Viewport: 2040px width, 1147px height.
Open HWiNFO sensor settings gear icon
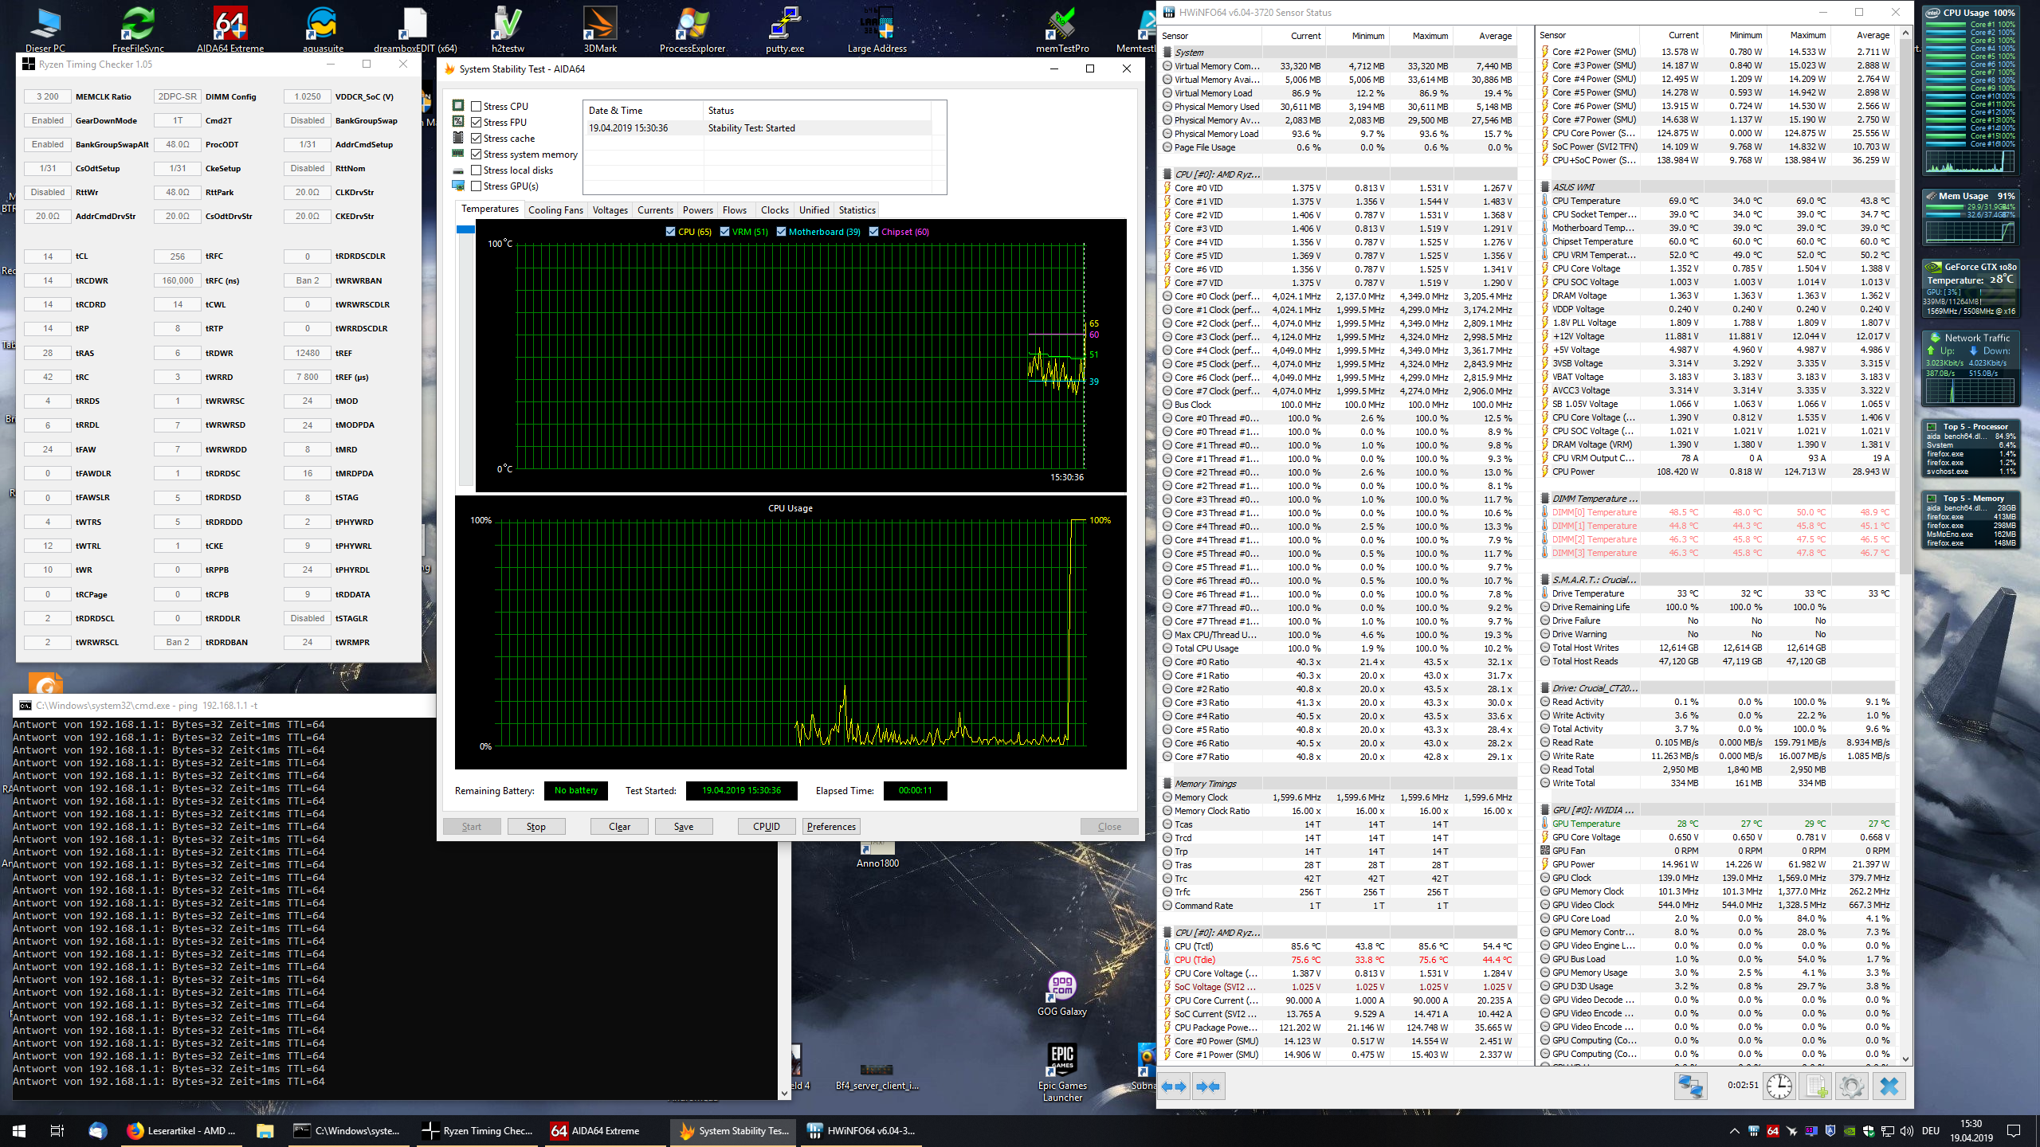coord(1852,1086)
